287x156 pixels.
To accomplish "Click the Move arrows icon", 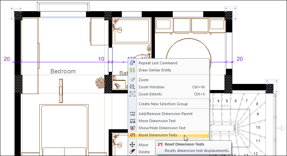I will (133, 145).
